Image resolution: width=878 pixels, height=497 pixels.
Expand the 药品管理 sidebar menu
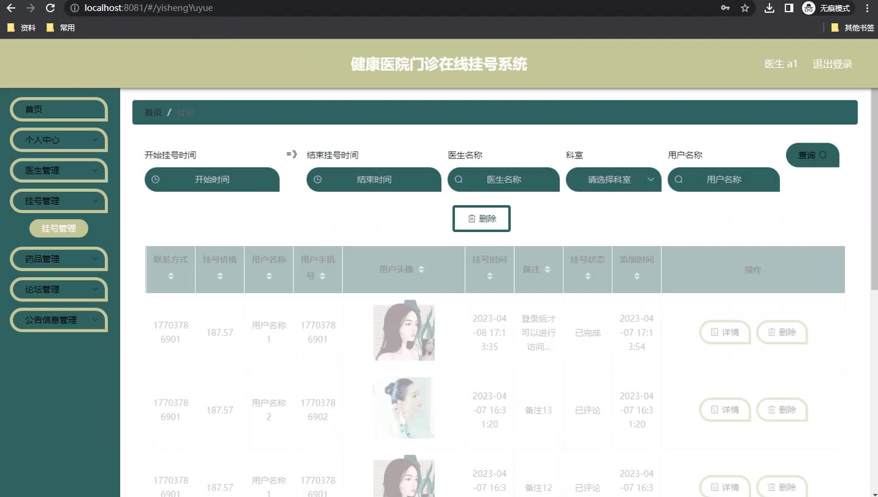point(59,259)
